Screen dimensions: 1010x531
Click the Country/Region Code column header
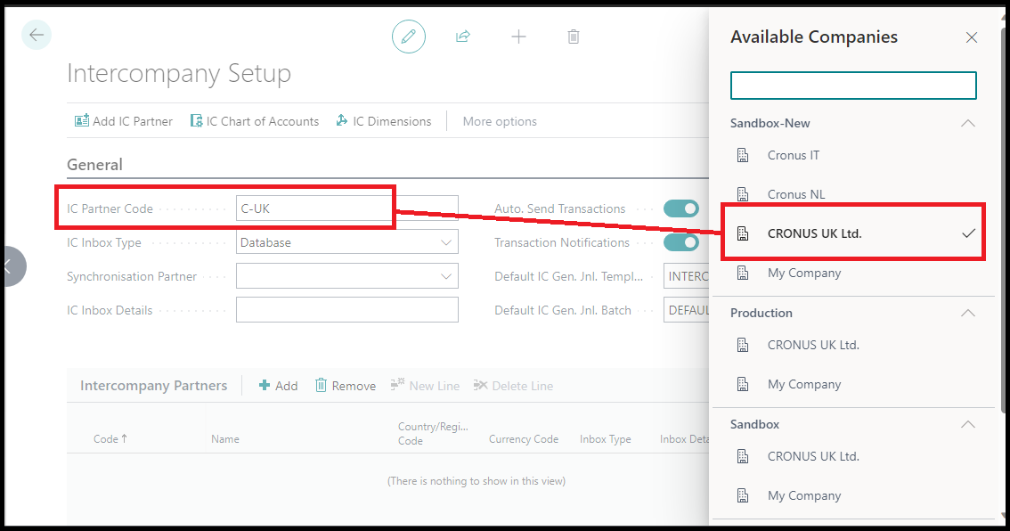pyautogui.click(x=433, y=433)
